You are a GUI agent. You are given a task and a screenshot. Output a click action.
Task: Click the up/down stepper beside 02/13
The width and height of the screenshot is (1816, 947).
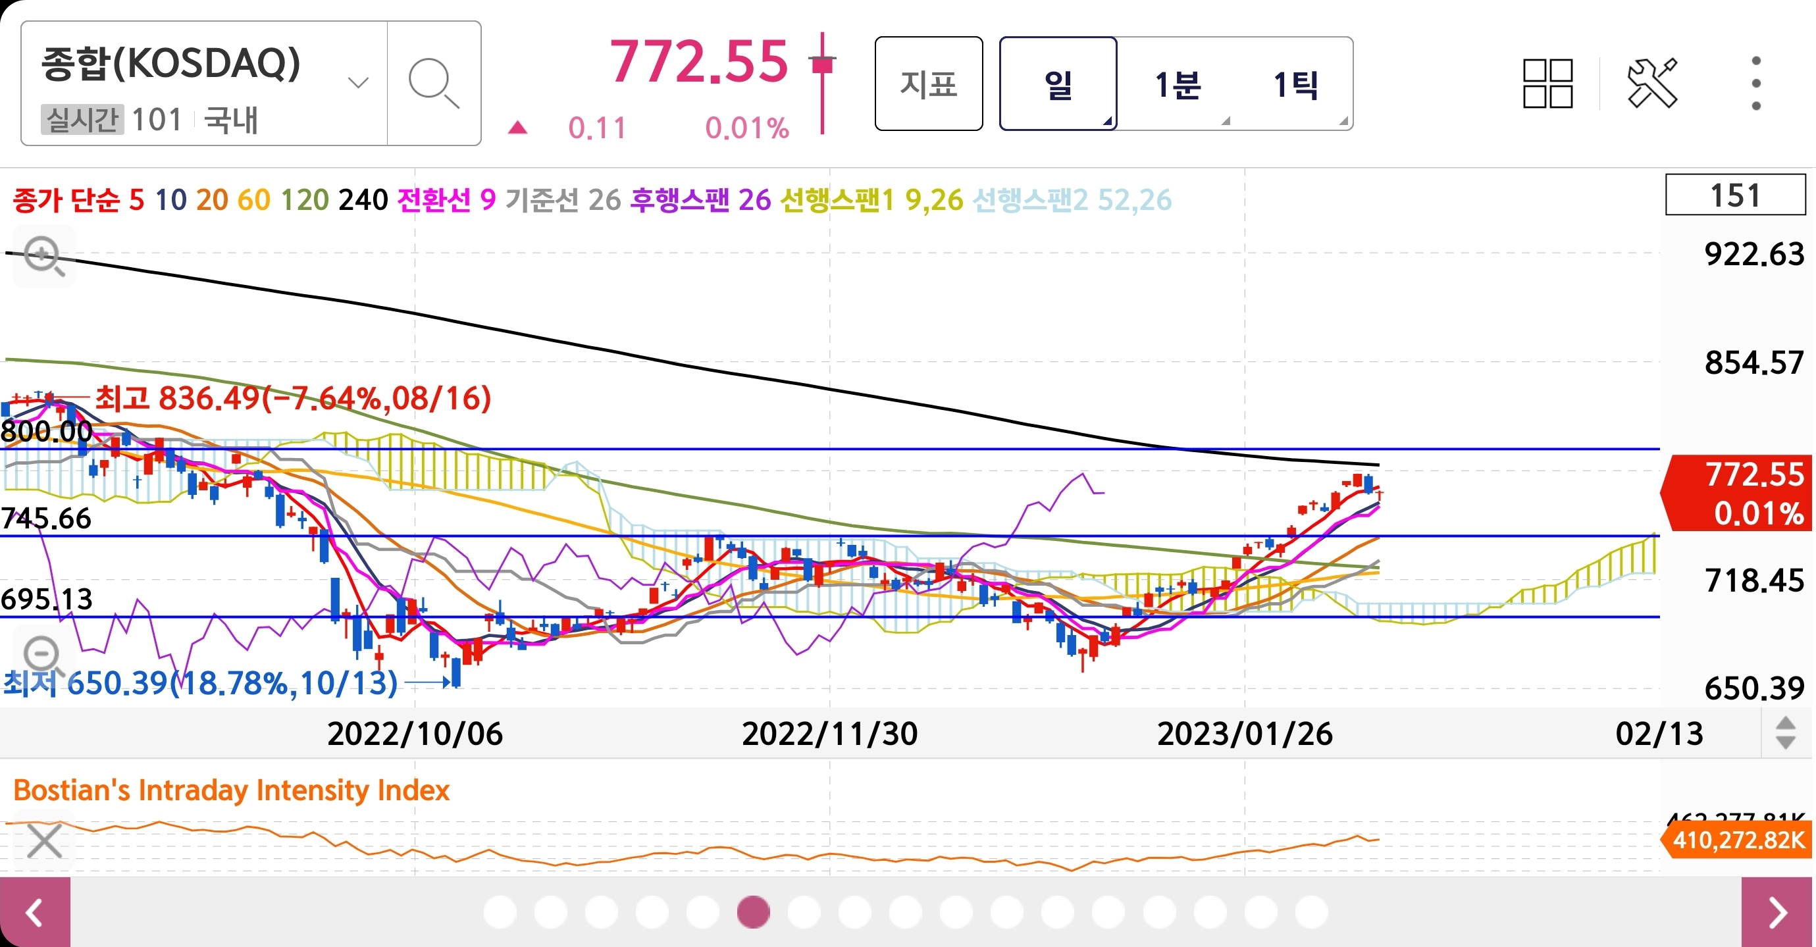pos(1785,733)
